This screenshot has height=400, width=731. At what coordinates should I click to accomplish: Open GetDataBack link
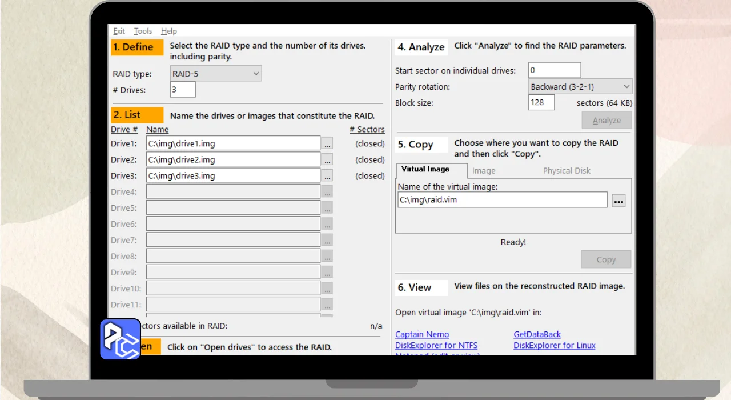click(537, 334)
